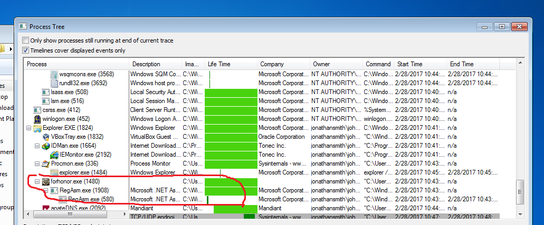
Task: Select RegAsm.exe (580) process name
Action: [x=90, y=199]
